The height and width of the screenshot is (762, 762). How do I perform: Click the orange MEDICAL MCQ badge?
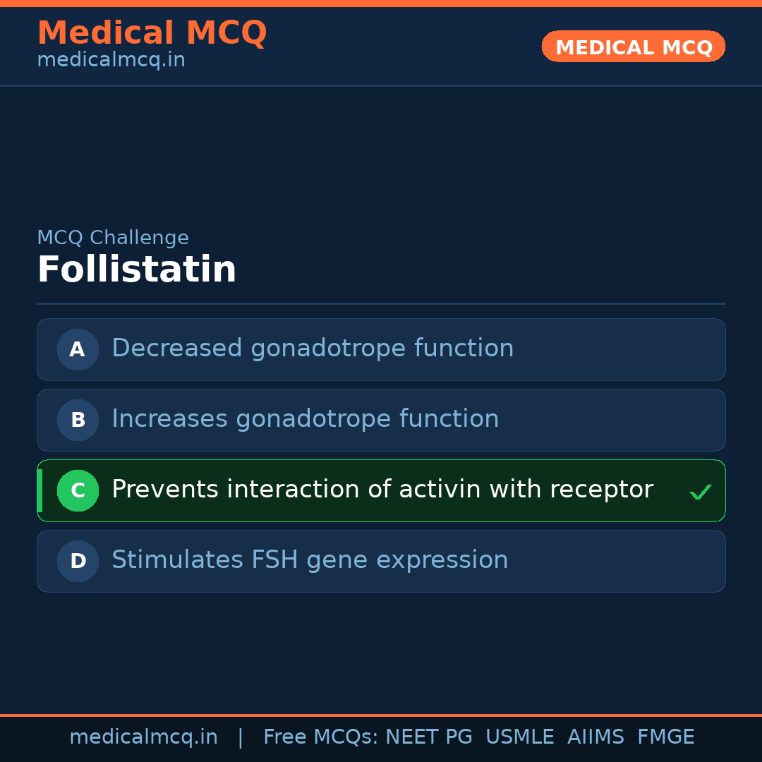pos(633,47)
